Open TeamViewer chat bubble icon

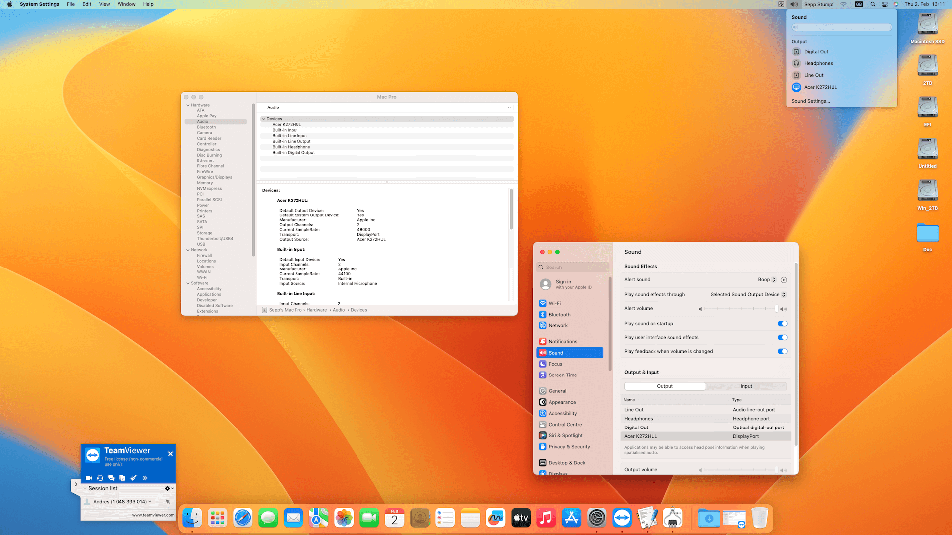click(111, 478)
